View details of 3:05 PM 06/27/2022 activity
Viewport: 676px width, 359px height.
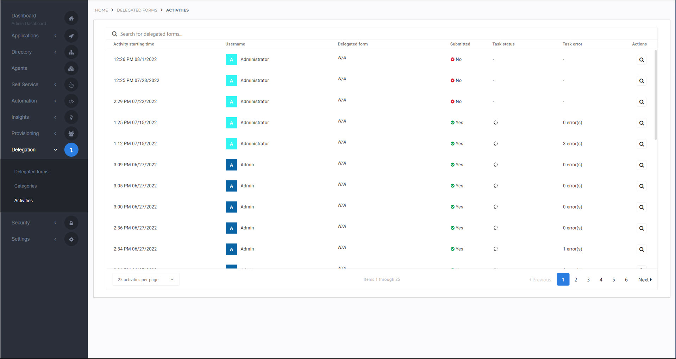point(641,186)
